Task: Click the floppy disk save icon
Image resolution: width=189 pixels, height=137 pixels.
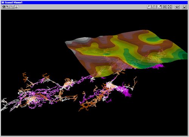Action: tap(184, 7)
